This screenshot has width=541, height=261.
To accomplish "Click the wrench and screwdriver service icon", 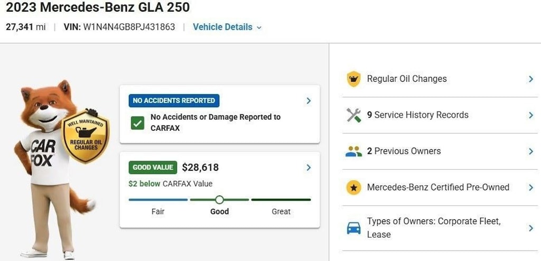I will (353, 115).
